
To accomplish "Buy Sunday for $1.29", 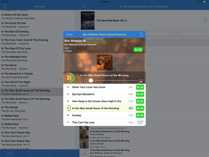I will (140, 115).
